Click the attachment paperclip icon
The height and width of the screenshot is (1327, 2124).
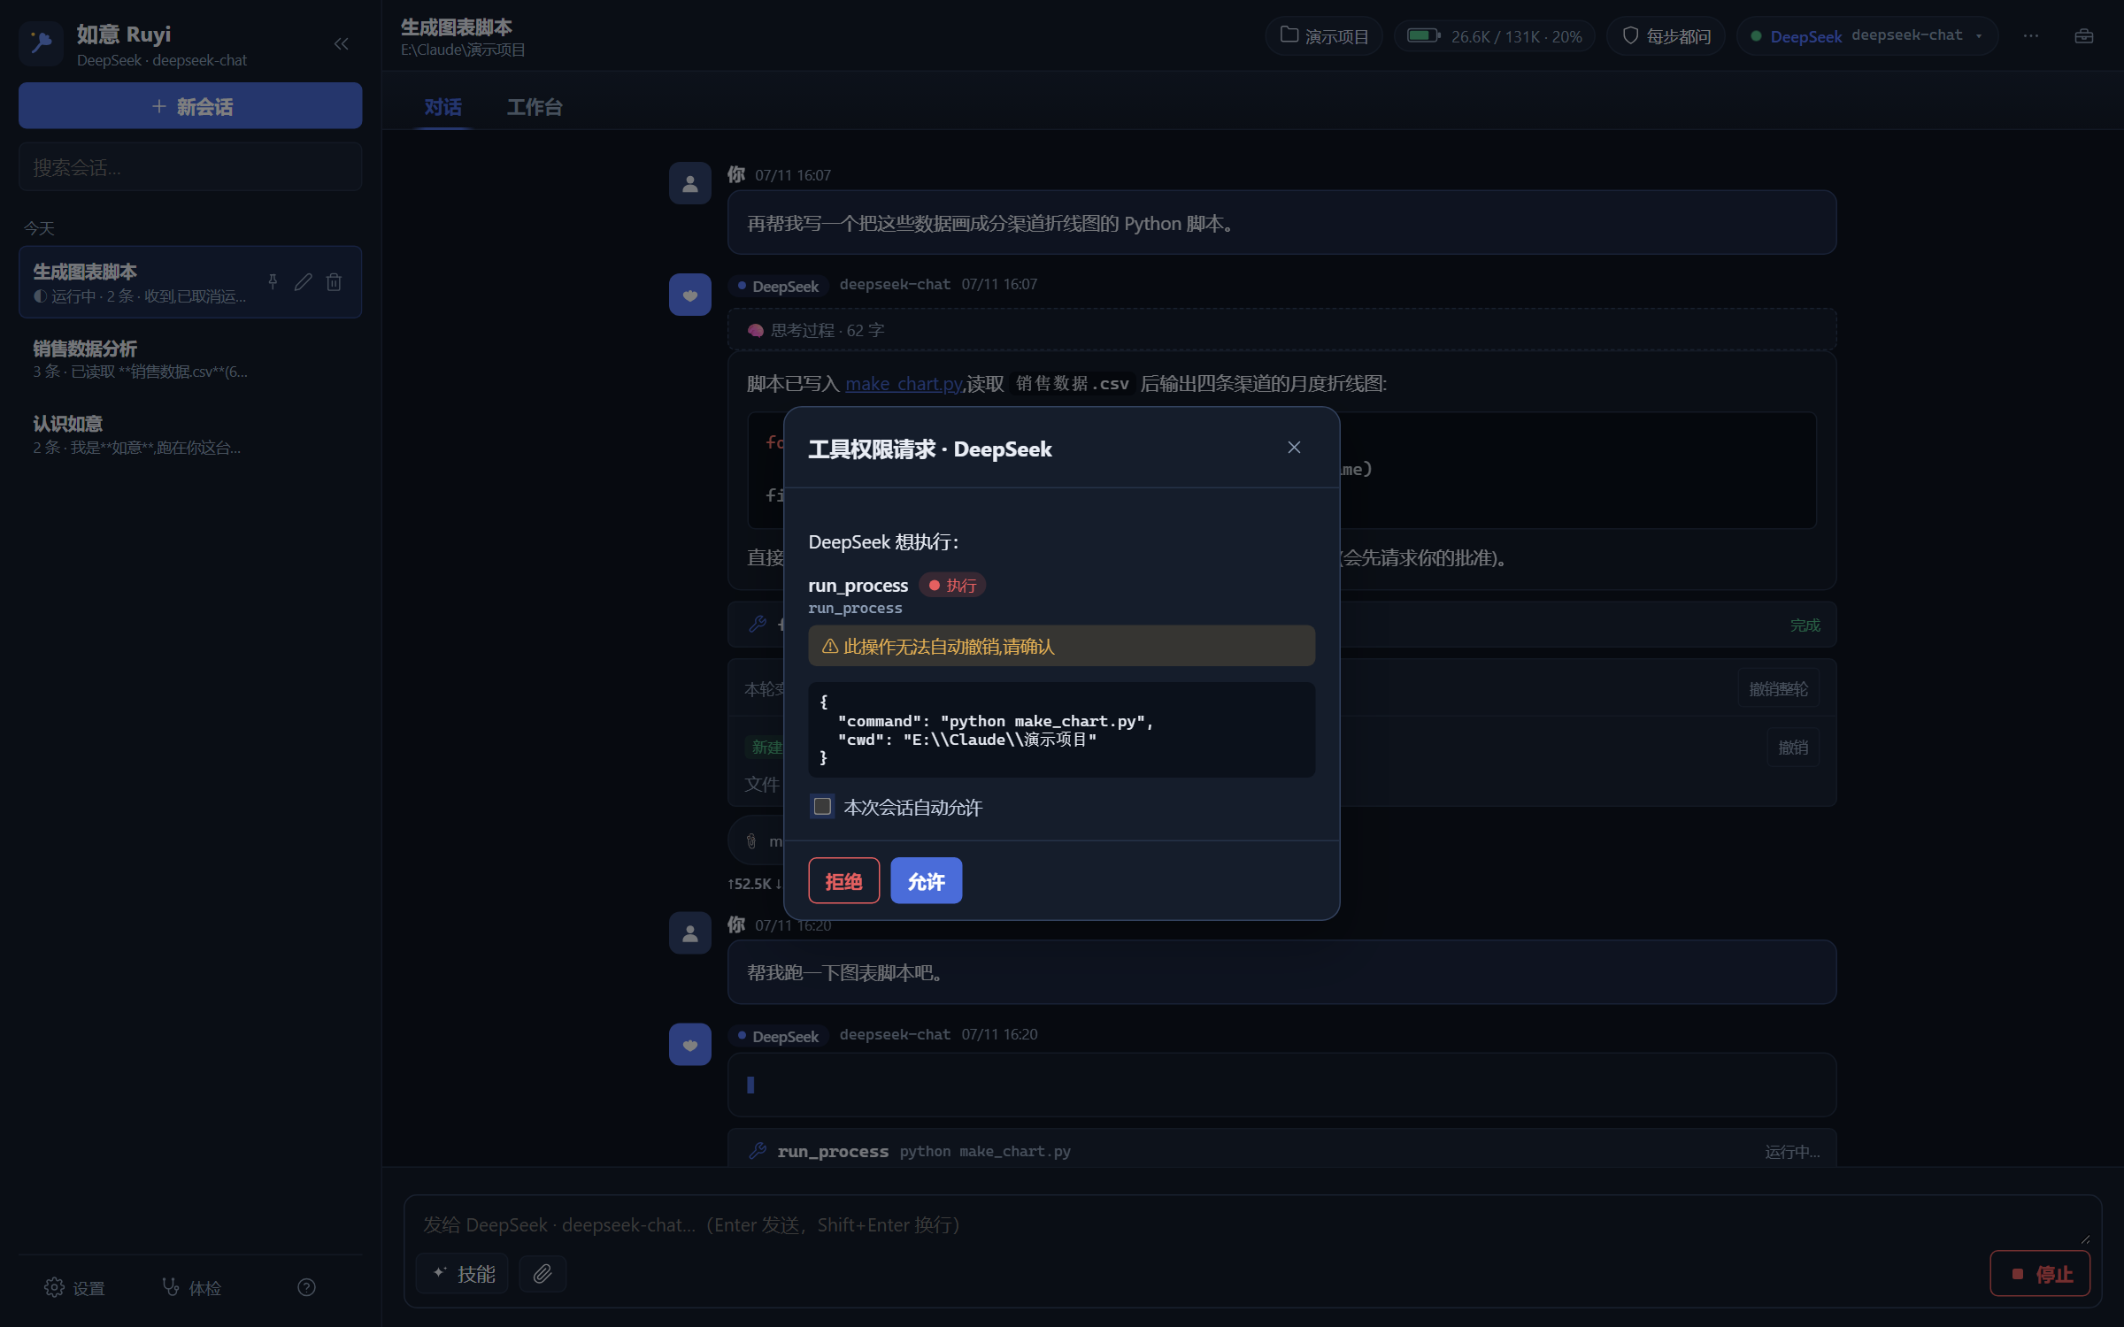click(x=543, y=1274)
